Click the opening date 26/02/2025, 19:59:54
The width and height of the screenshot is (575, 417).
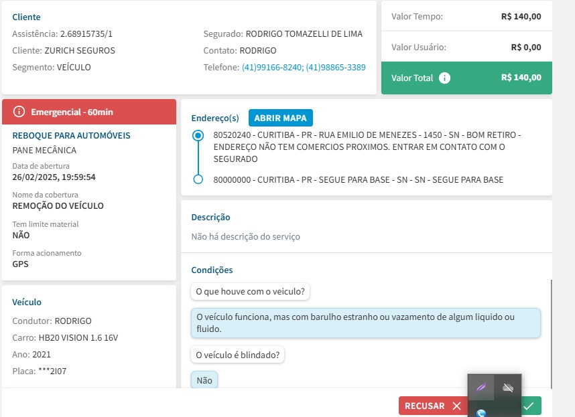coord(54,177)
